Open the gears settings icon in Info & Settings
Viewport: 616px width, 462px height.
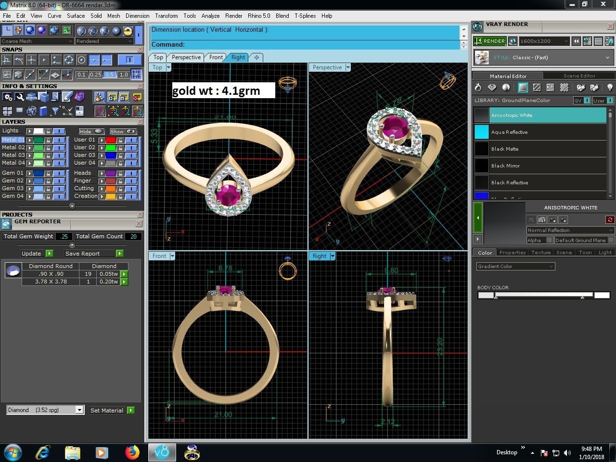coord(7,97)
